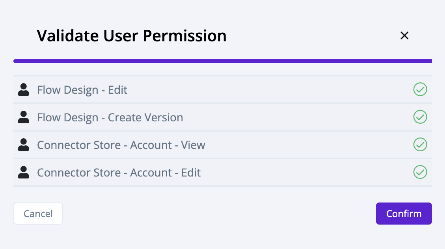Click the checkmark beside Connector Store - Account - Edit
The height and width of the screenshot is (249, 445).
point(420,172)
